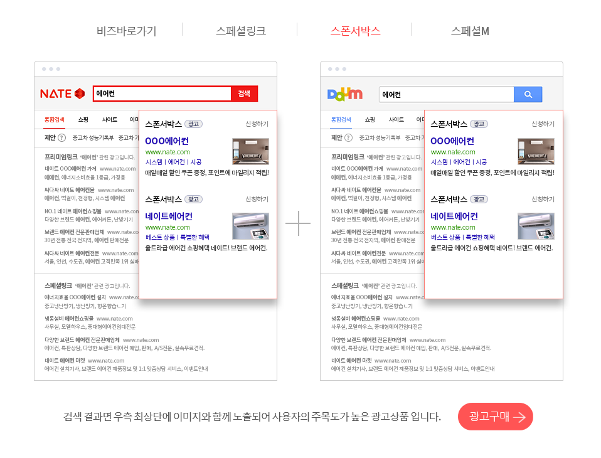This screenshot has height=458, width=601.
Task: Click the 광고구매 purchase button
Action: (x=495, y=417)
